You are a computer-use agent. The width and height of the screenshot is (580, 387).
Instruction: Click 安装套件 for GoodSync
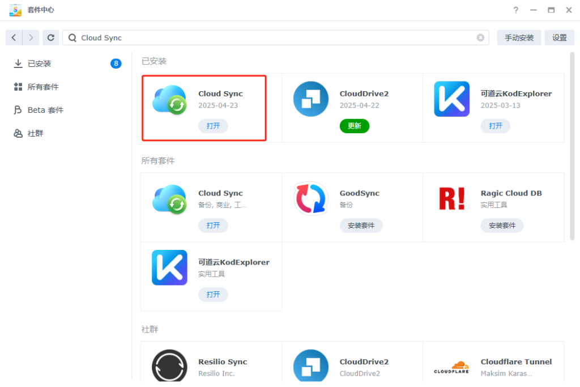coord(361,226)
